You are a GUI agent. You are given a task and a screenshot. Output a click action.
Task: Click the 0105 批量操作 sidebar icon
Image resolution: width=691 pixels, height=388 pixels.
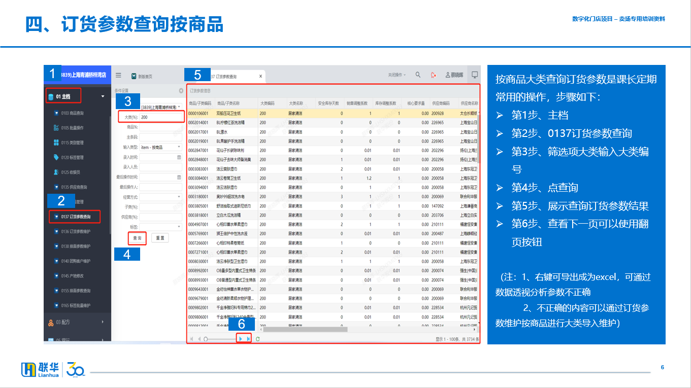tap(56, 128)
